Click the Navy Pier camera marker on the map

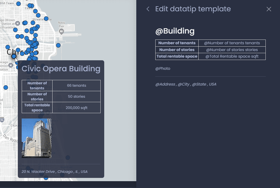pyautogui.click(x=61, y=31)
